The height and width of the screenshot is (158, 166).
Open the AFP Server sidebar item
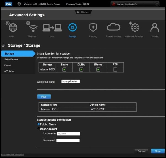click(x=9, y=71)
